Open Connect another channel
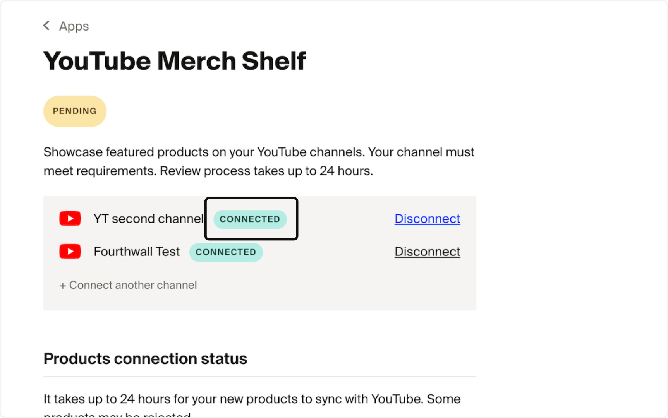Screen dimensions: 668x418 point(128,285)
